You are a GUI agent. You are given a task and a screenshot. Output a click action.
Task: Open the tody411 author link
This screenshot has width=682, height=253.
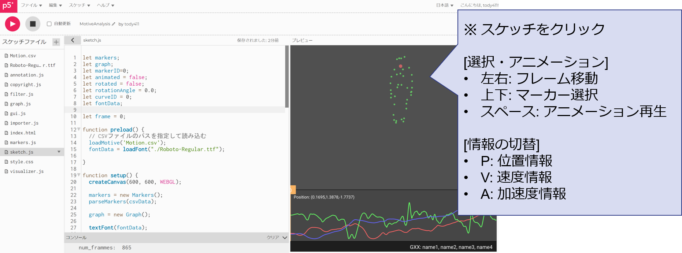pyautogui.click(x=131, y=24)
